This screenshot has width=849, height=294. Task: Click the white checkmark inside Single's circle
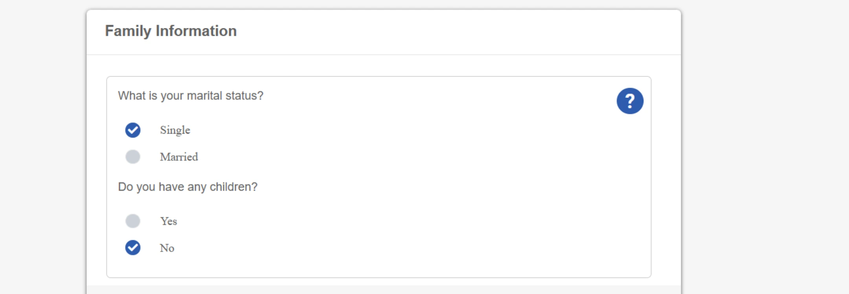(133, 130)
